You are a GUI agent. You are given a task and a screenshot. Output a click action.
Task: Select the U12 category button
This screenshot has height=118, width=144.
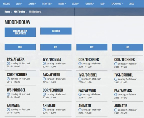92,47
